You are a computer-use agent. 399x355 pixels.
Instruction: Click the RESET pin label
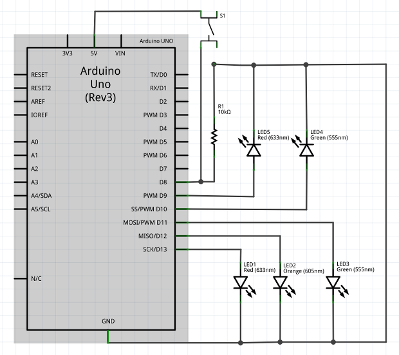[39, 75]
